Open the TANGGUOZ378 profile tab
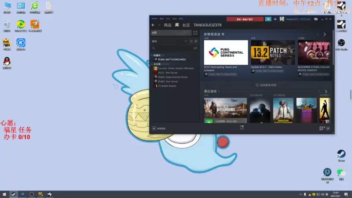 [207, 25]
